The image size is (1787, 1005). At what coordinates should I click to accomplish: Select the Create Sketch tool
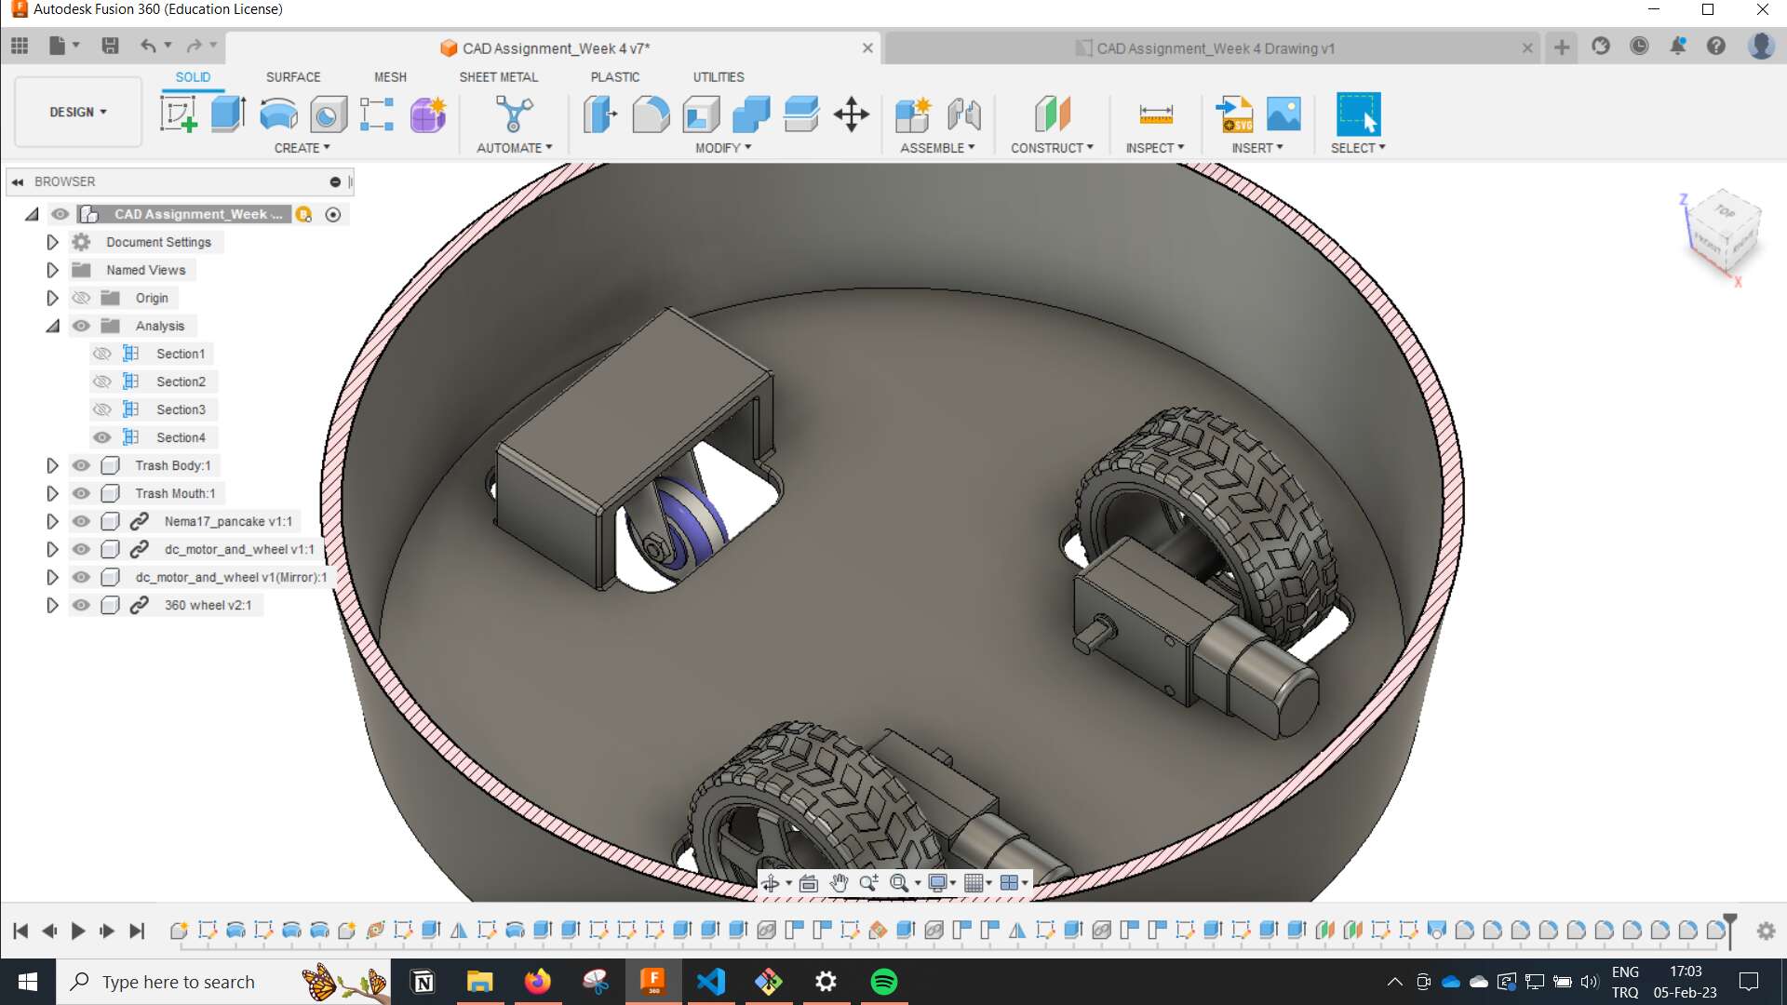178,114
